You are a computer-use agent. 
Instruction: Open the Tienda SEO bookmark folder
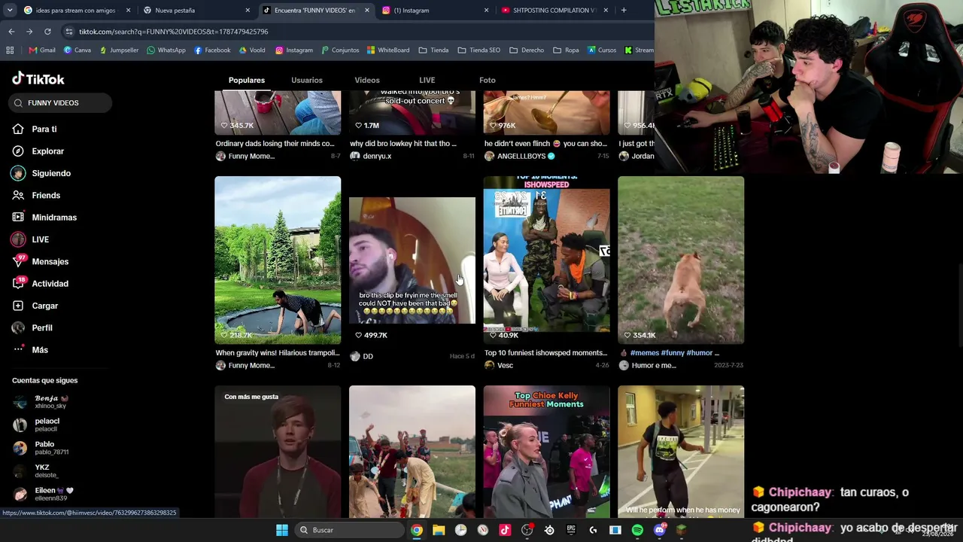(x=479, y=50)
